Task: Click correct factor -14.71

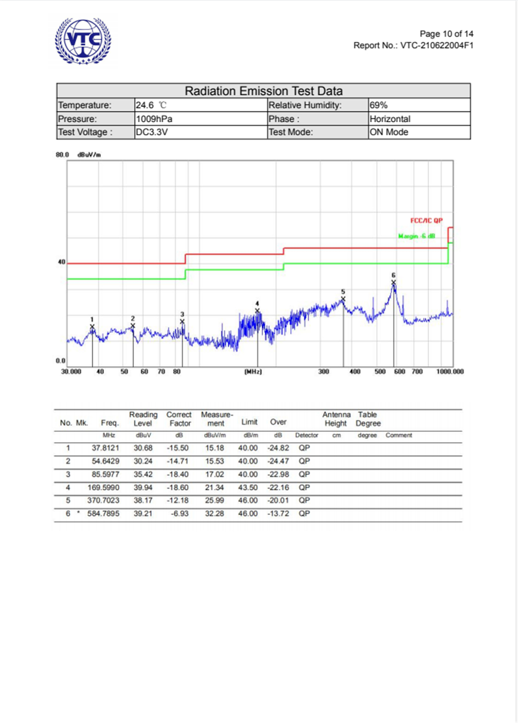Action: 178,461
